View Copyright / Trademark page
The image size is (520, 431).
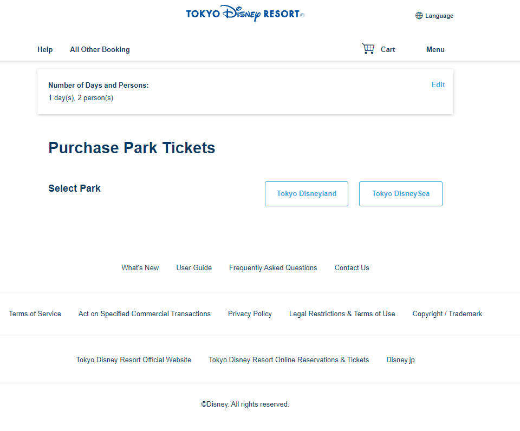(447, 314)
